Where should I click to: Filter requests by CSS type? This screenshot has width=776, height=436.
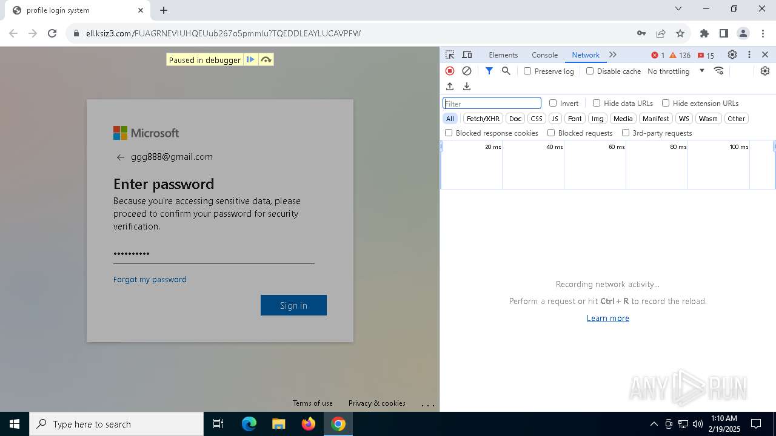[537, 119]
